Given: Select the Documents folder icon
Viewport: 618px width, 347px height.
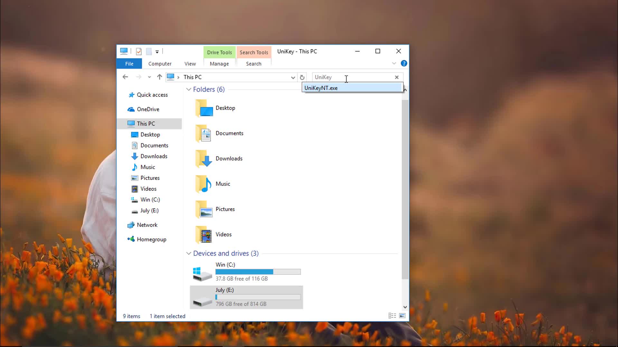Looking at the screenshot, I should click(204, 133).
